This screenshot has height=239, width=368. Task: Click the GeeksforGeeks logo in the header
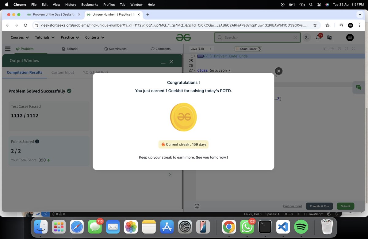183,37
